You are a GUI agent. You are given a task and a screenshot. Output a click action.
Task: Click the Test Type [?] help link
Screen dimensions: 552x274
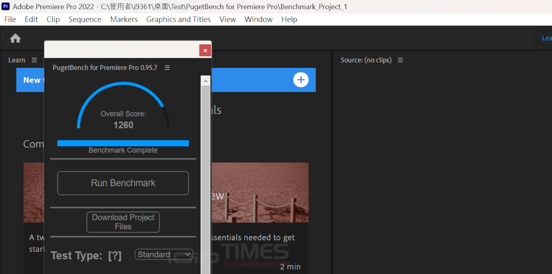click(x=115, y=256)
